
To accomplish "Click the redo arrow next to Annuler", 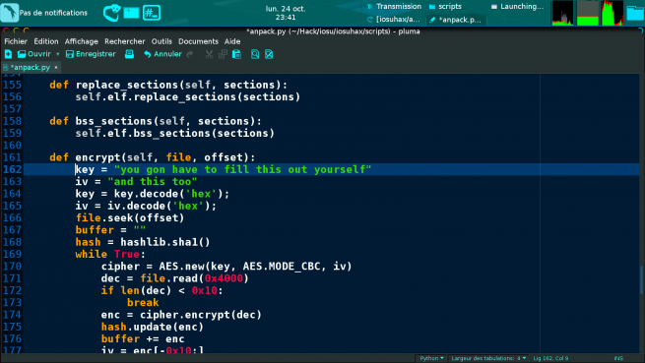I will point(190,54).
